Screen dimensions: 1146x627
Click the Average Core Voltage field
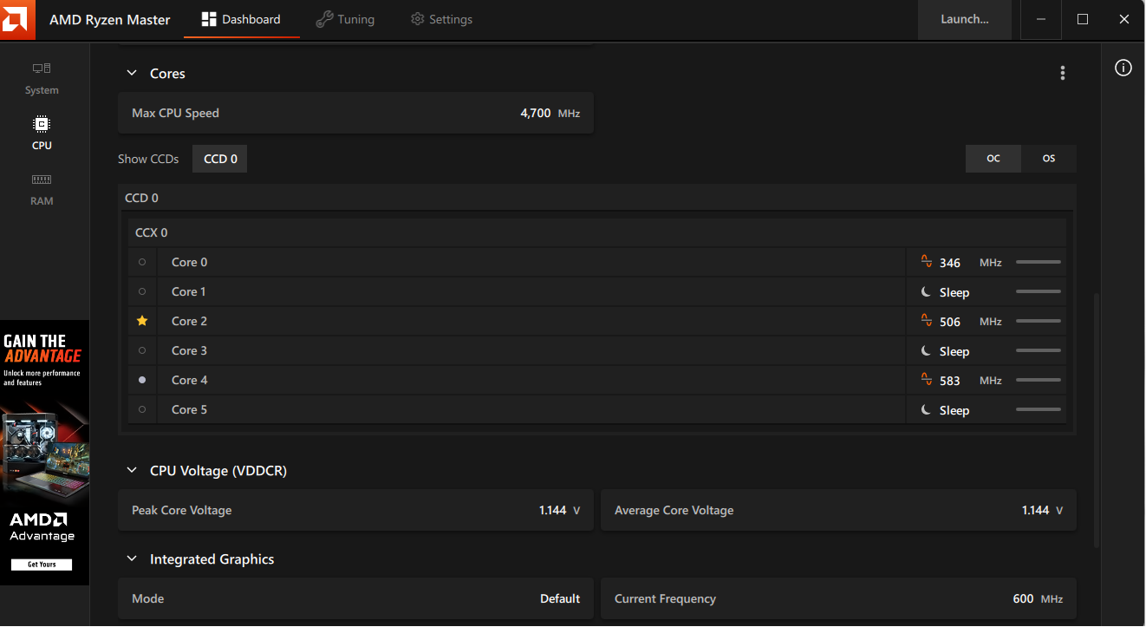[838, 510]
